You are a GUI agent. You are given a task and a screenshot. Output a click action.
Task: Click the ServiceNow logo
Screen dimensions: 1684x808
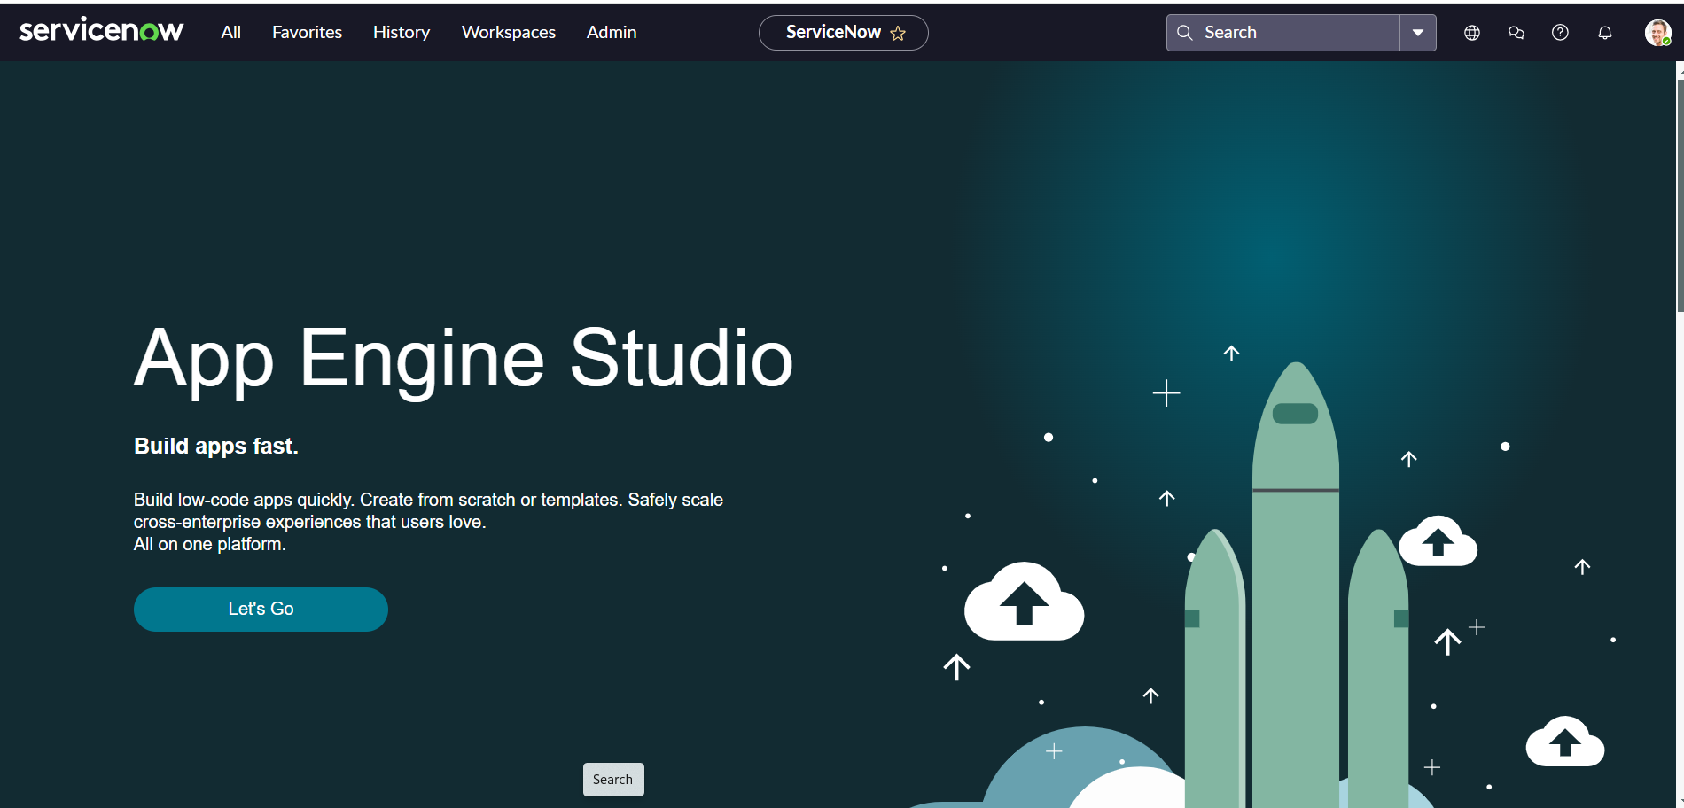click(101, 31)
